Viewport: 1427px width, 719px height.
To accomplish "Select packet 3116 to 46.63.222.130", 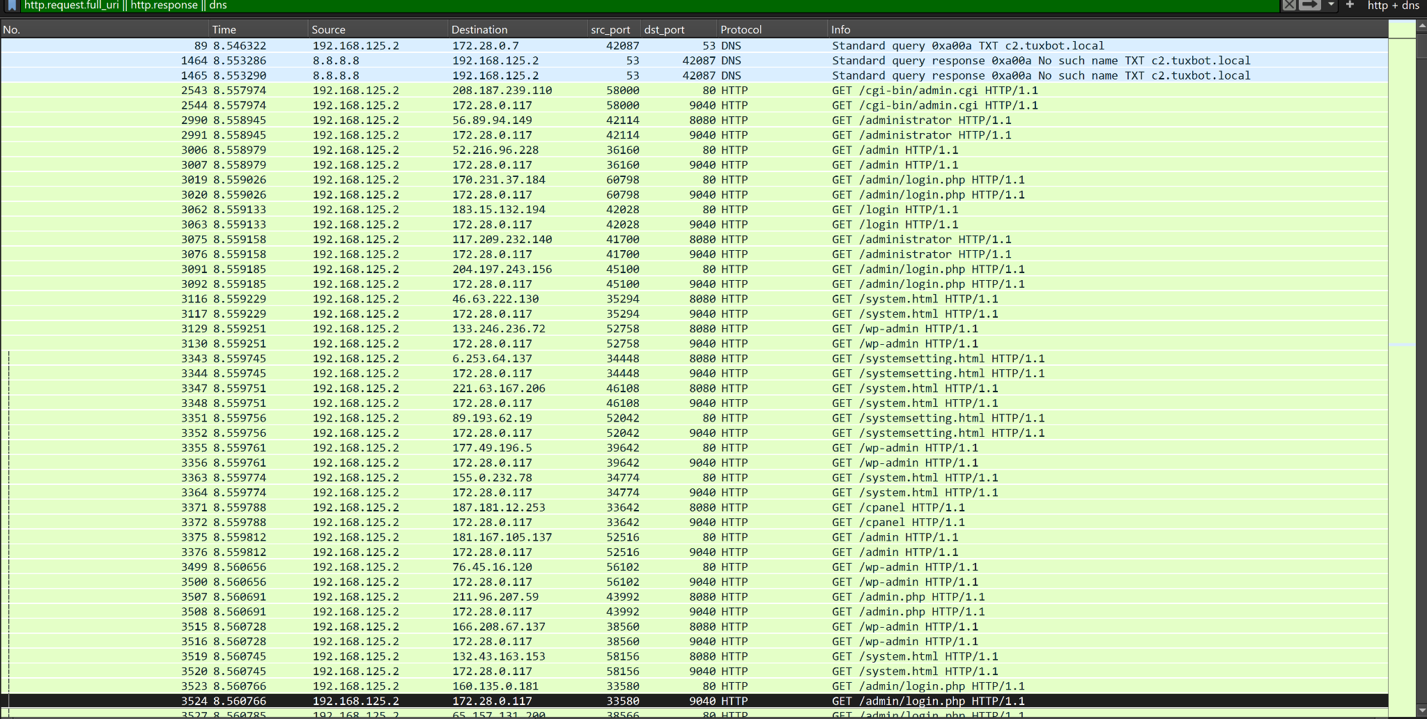I will coord(694,299).
